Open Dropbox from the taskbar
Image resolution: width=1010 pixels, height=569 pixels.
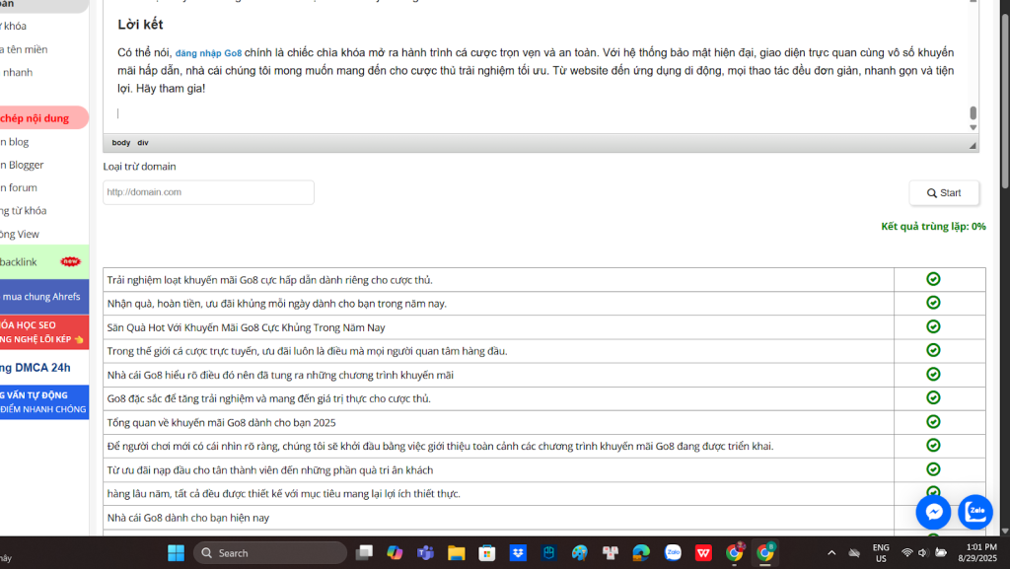tap(518, 553)
